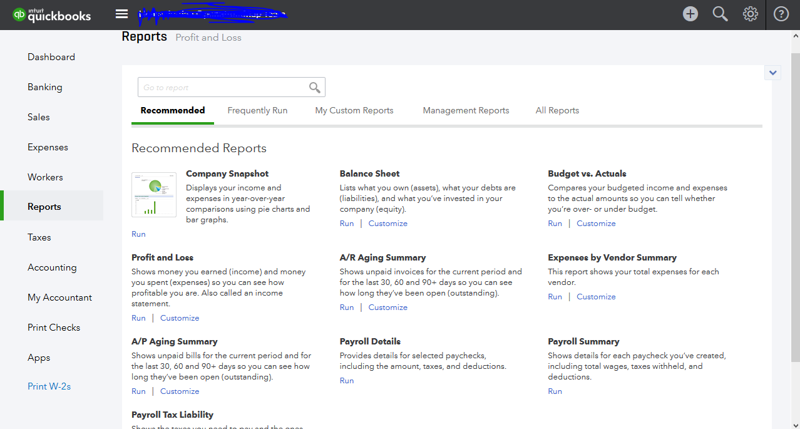This screenshot has width=800, height=429.
Task: Customize the A/R Aging Summary report
Action: [388, 308]
